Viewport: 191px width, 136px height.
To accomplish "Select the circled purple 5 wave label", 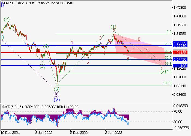I will click(56, 95).
